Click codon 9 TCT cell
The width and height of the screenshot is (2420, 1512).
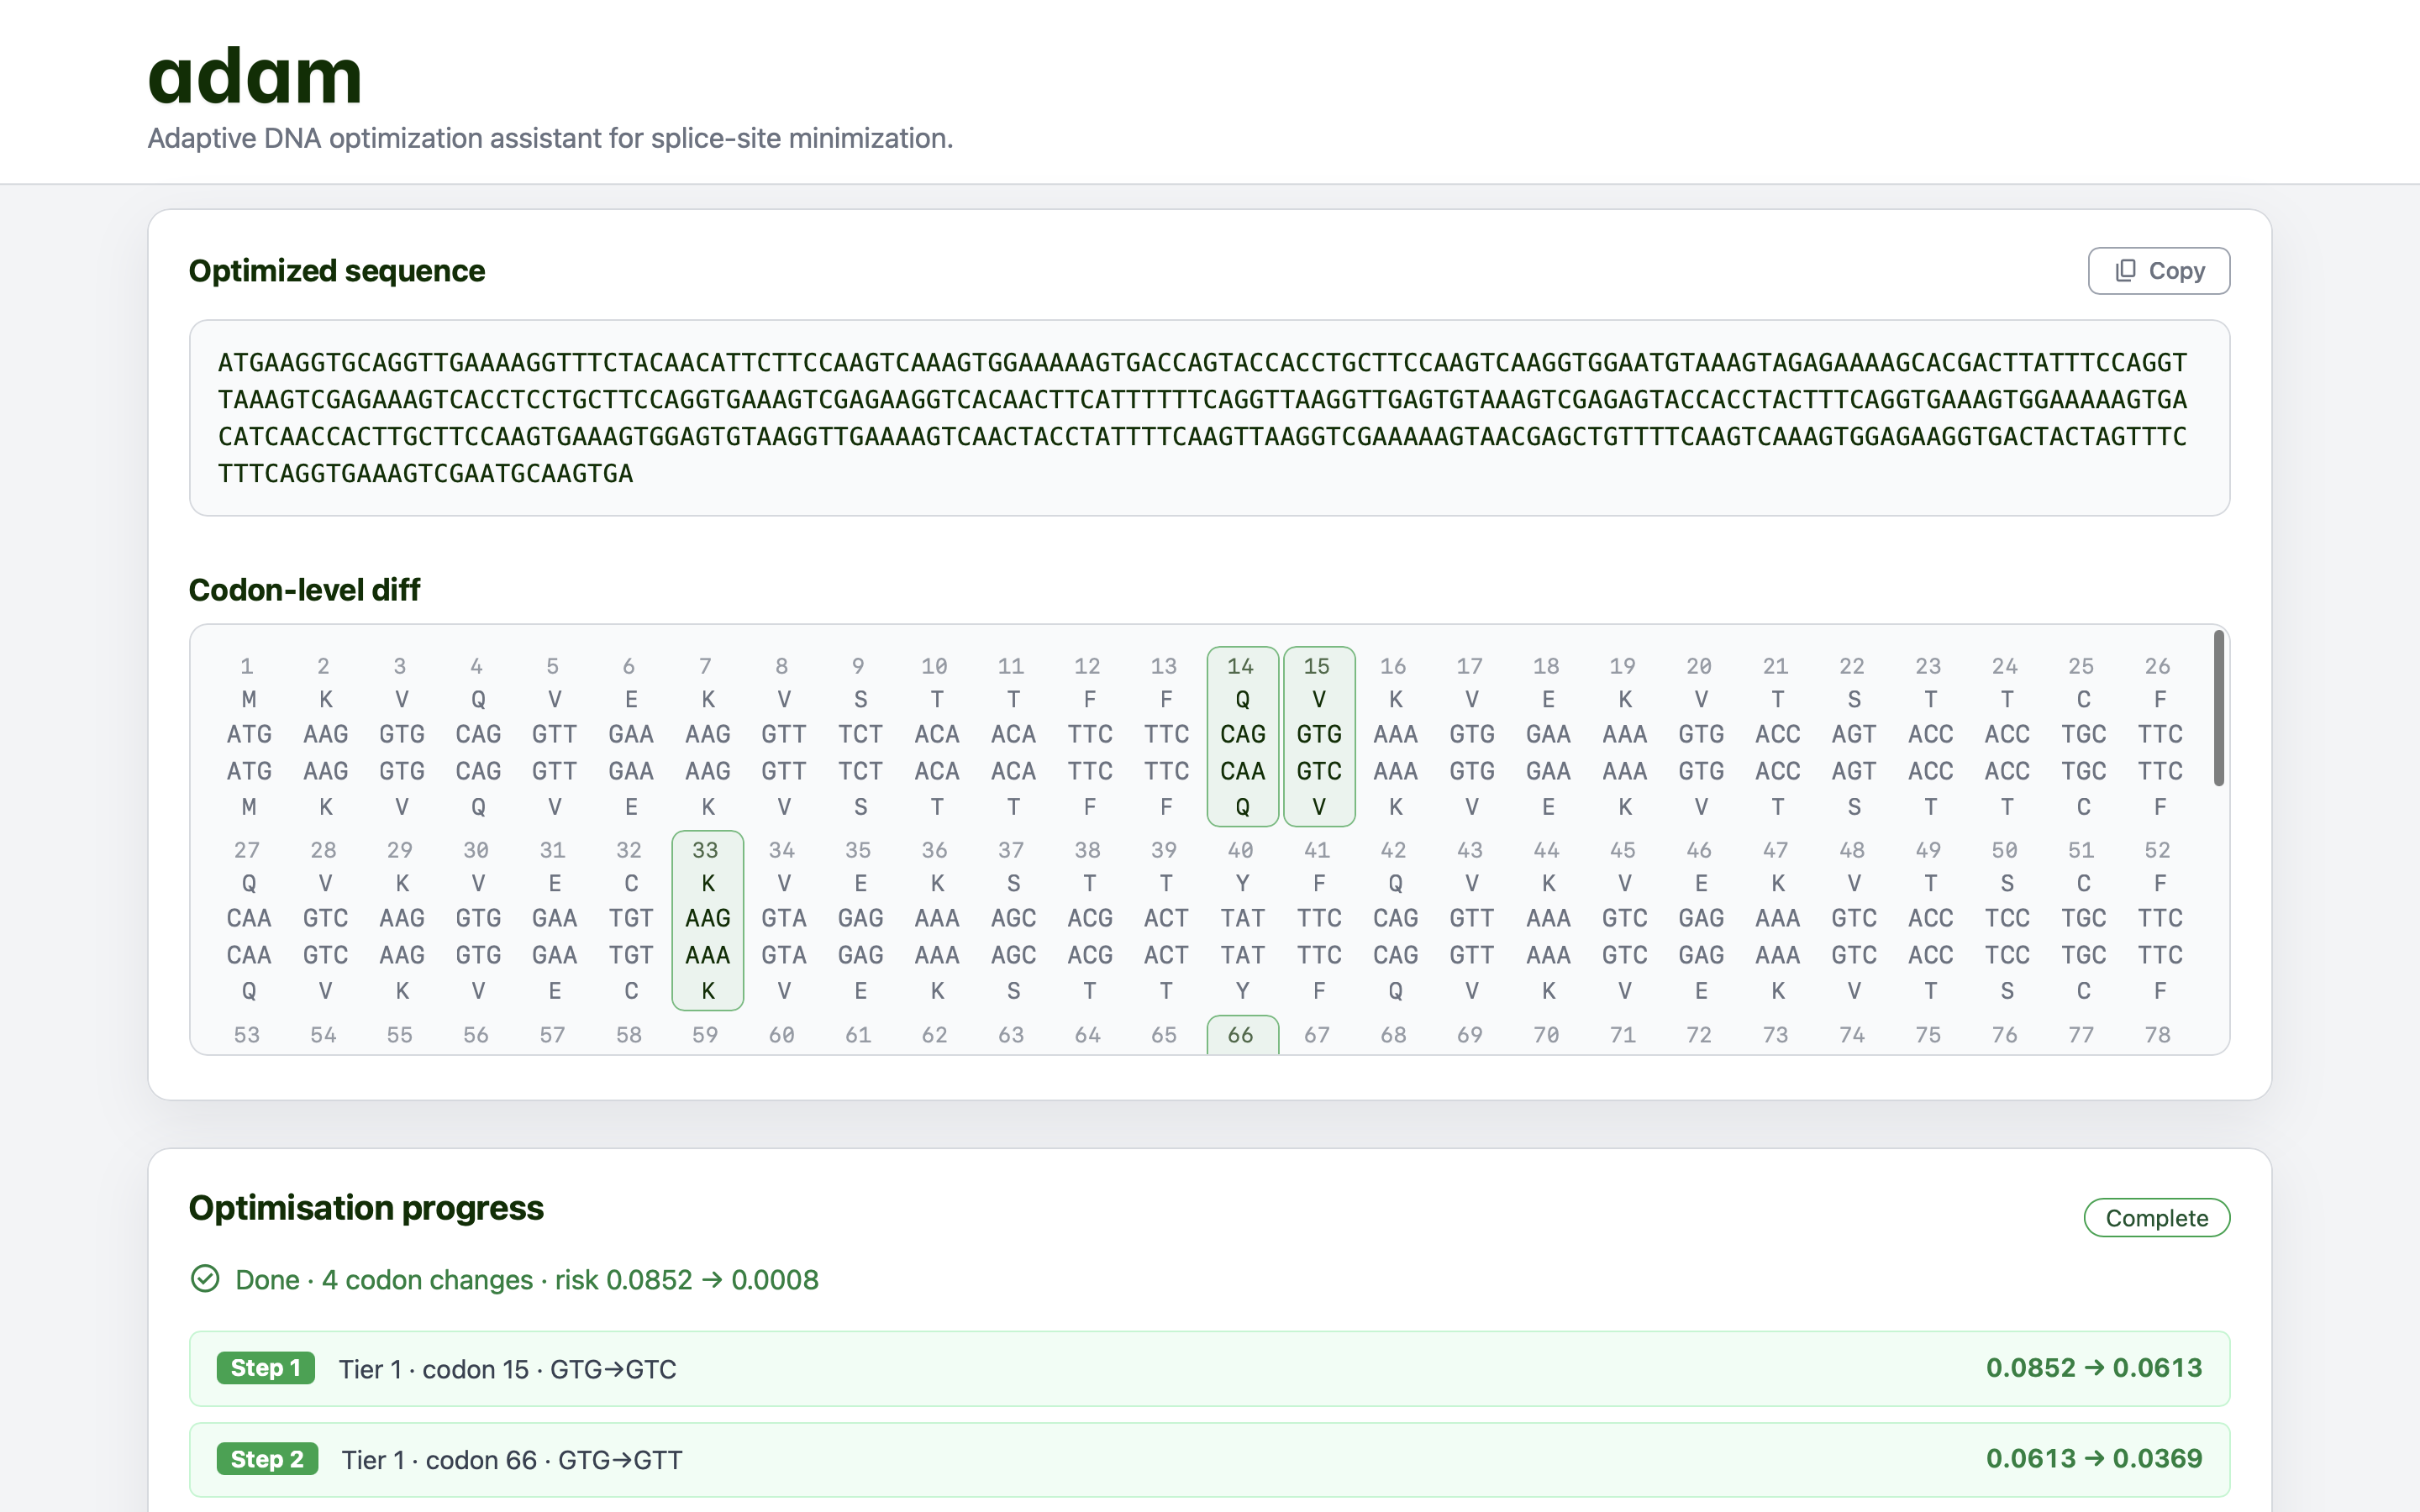(x=860, y=736)
